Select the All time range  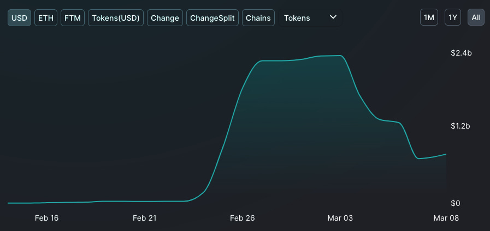tap(476, 17)
